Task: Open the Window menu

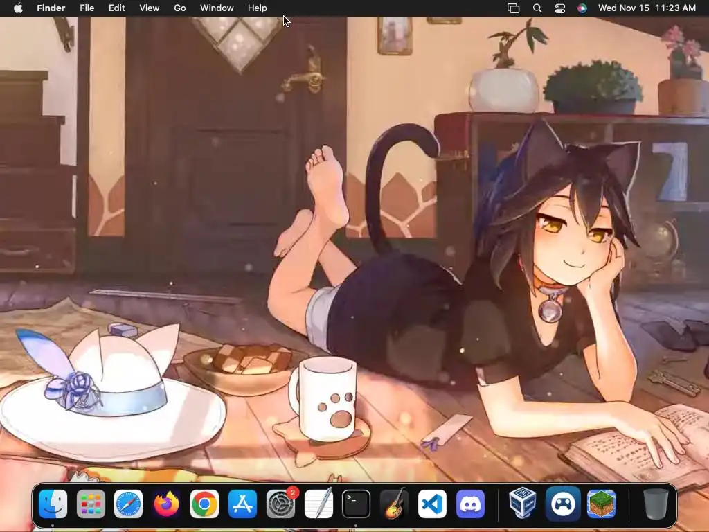Action: [217, 8]
